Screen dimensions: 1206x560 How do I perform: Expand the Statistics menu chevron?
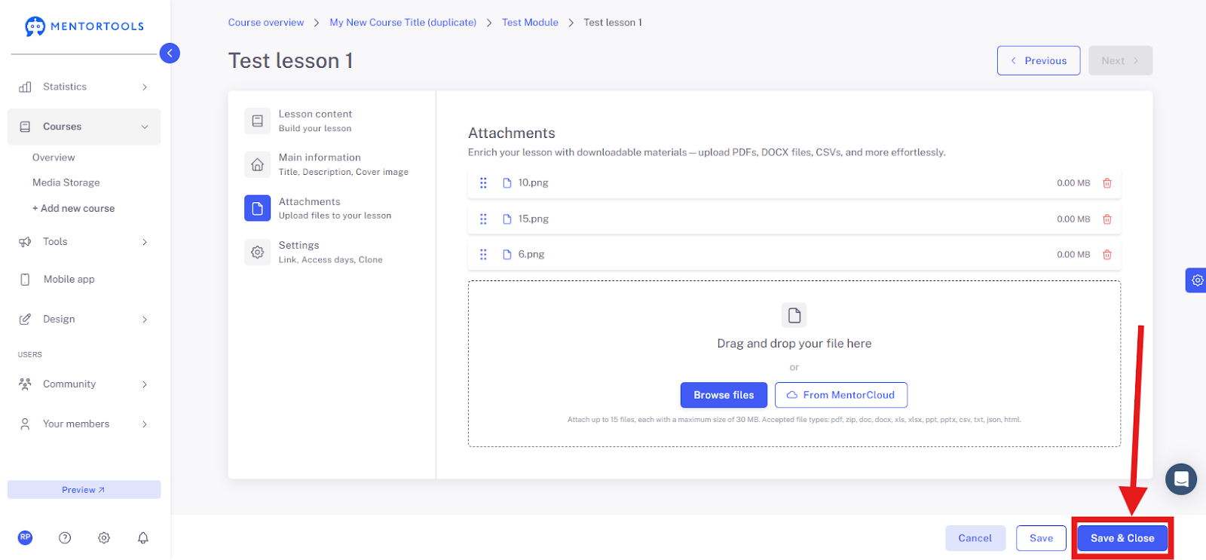tap(145, 87)
